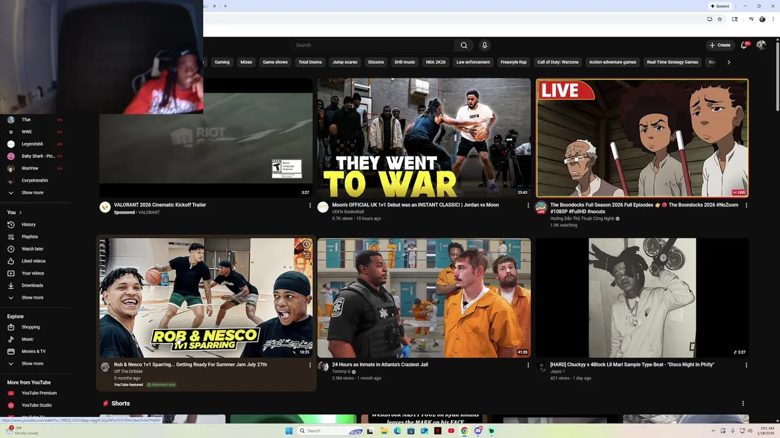Open options menu for the Chuckyy type beat video

point(746,365)
